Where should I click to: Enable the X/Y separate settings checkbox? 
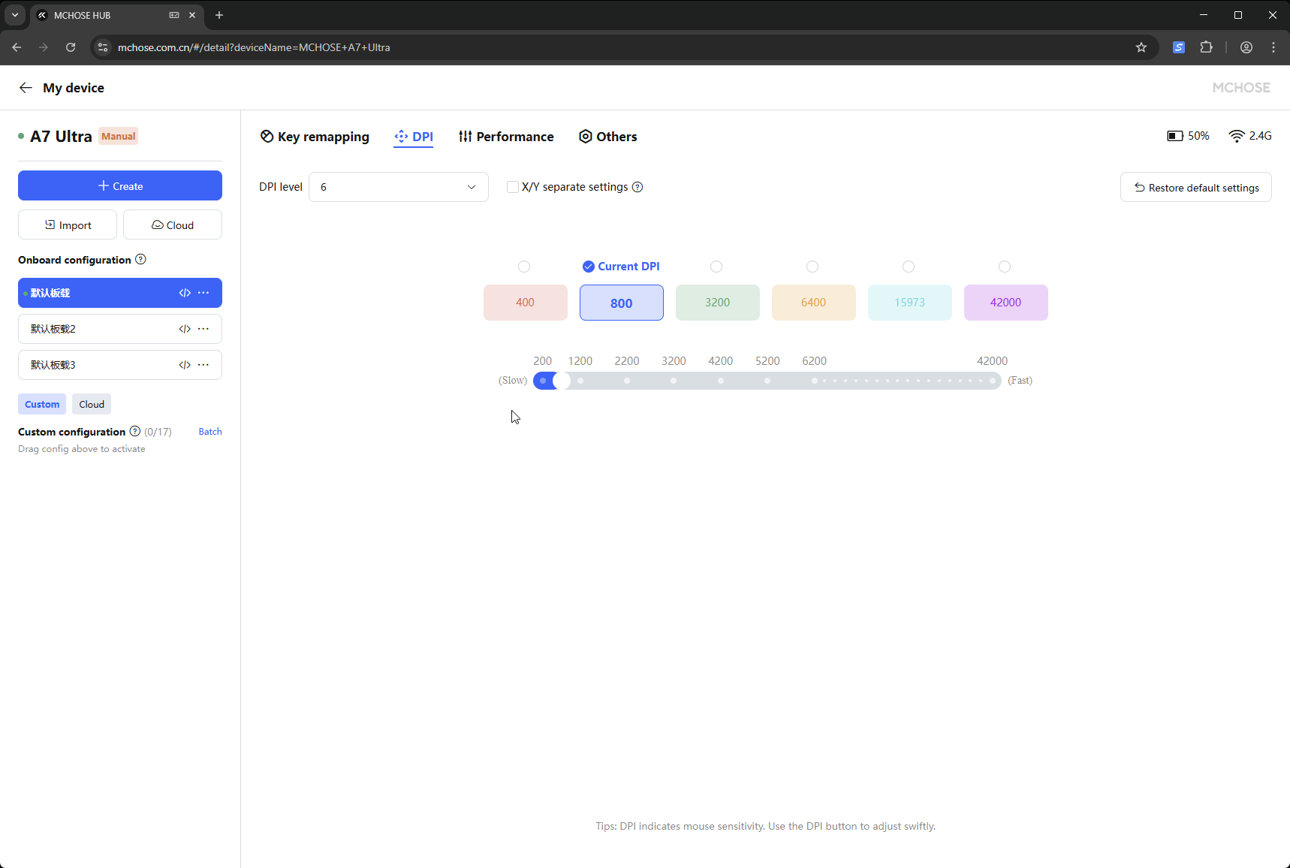tap(513, 187)
